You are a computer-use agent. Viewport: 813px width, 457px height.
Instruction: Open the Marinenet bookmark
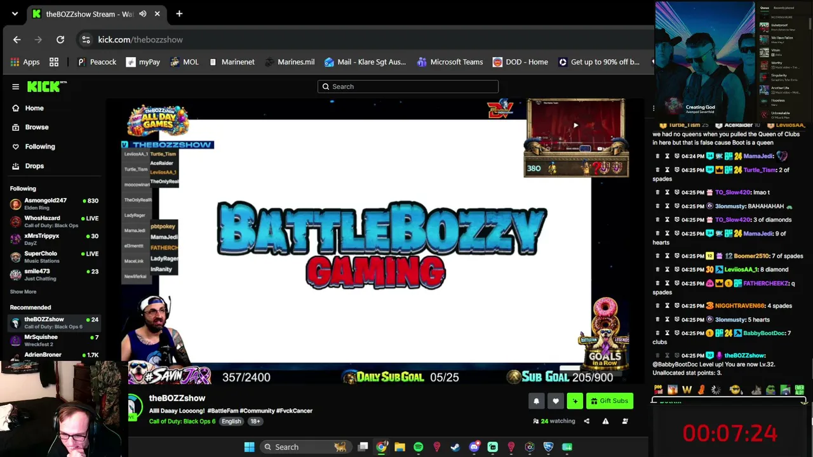[232, 62]
